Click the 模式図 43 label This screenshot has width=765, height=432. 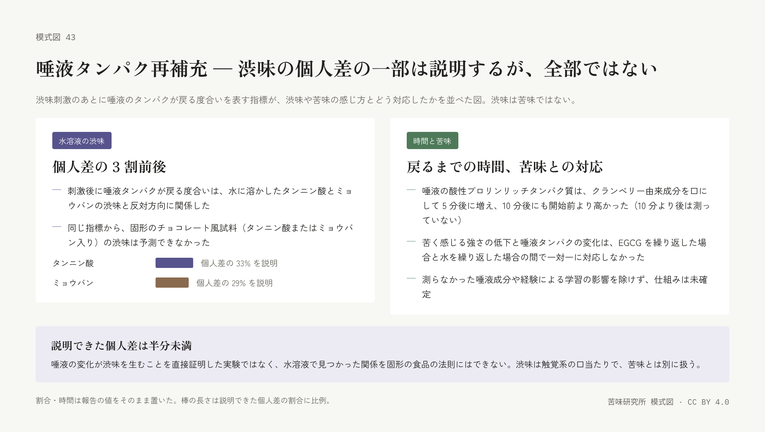tap(55, 37)
